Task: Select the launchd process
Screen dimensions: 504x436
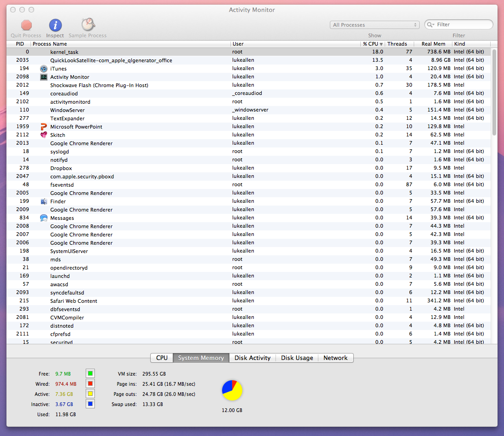Action: pos(248,276)
